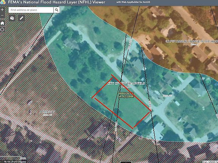Open the Print widget
This screenshot has width=218, height=163.
(12, 18)
